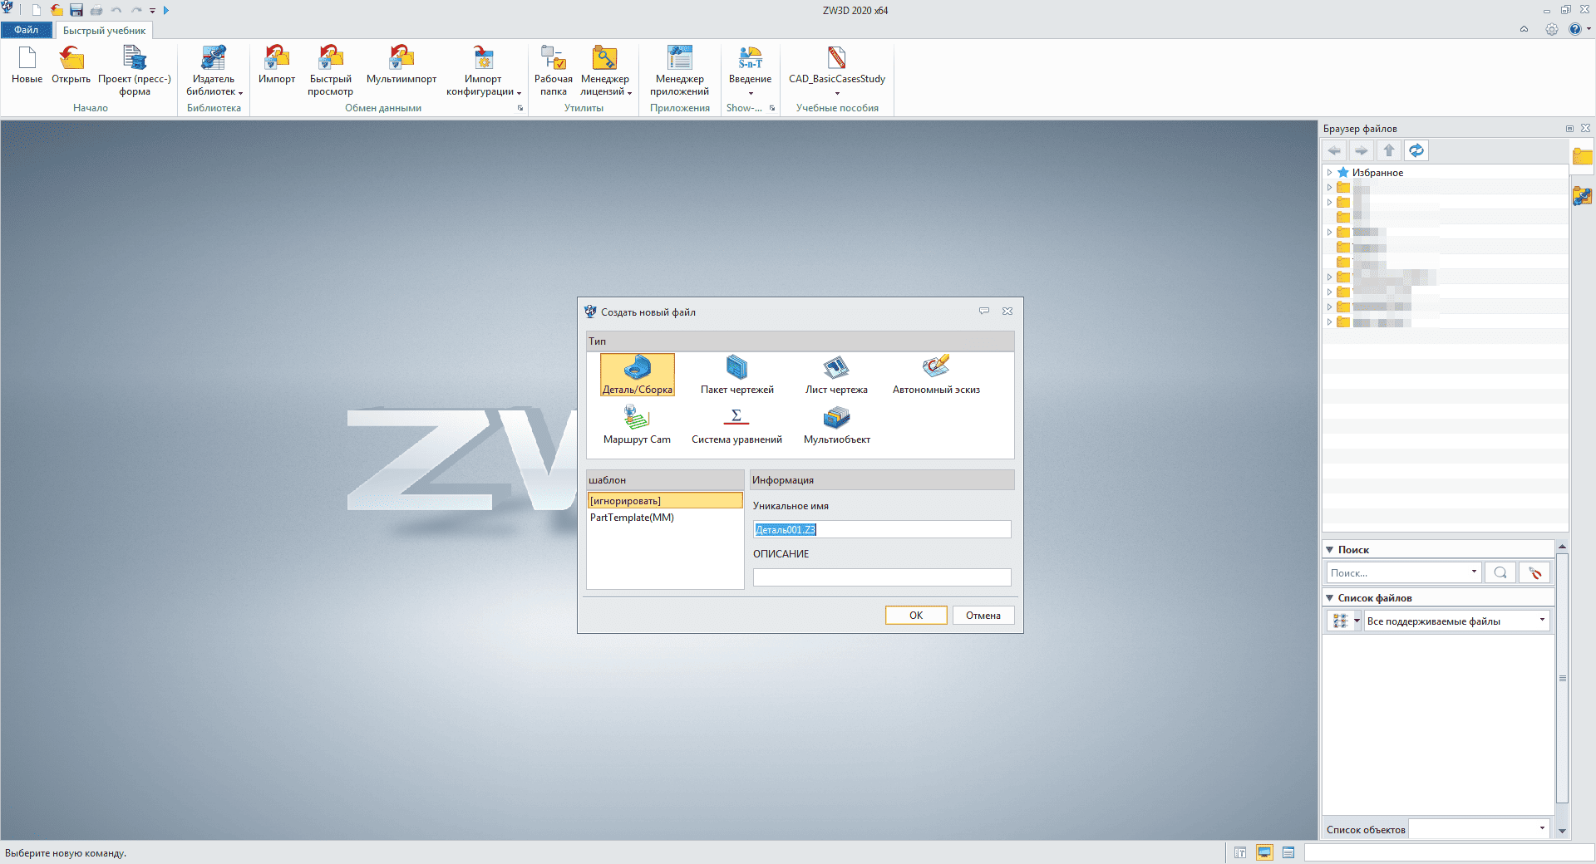Go up one folder in file browser

coord(1388,150)
